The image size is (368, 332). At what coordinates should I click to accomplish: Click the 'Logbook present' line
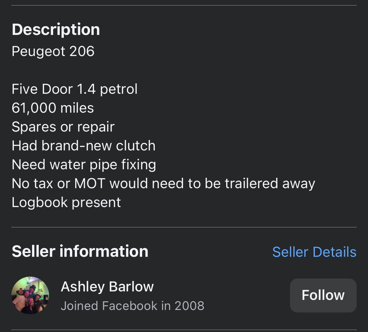[66, 202]
